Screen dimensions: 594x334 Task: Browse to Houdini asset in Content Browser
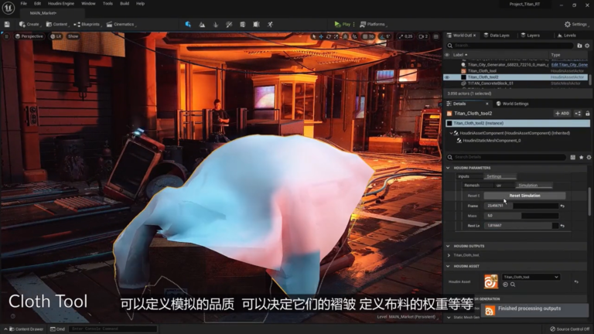click(x=513, y=285)
